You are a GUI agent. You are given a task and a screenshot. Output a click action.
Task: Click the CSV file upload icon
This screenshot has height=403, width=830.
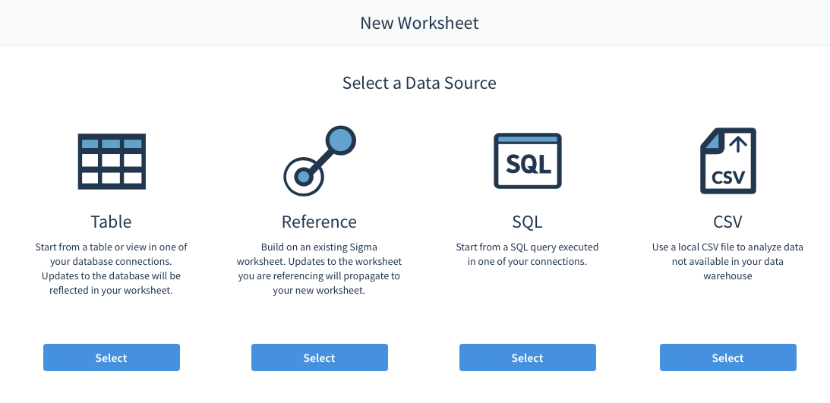pos(727,161)
